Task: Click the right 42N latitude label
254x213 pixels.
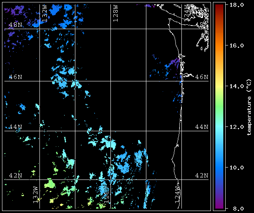Action: pos(202,176)
